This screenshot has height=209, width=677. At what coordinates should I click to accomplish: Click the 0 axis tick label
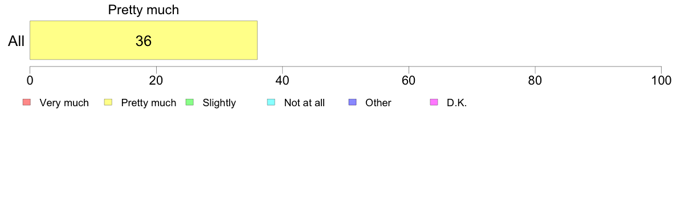coord(30,81)
